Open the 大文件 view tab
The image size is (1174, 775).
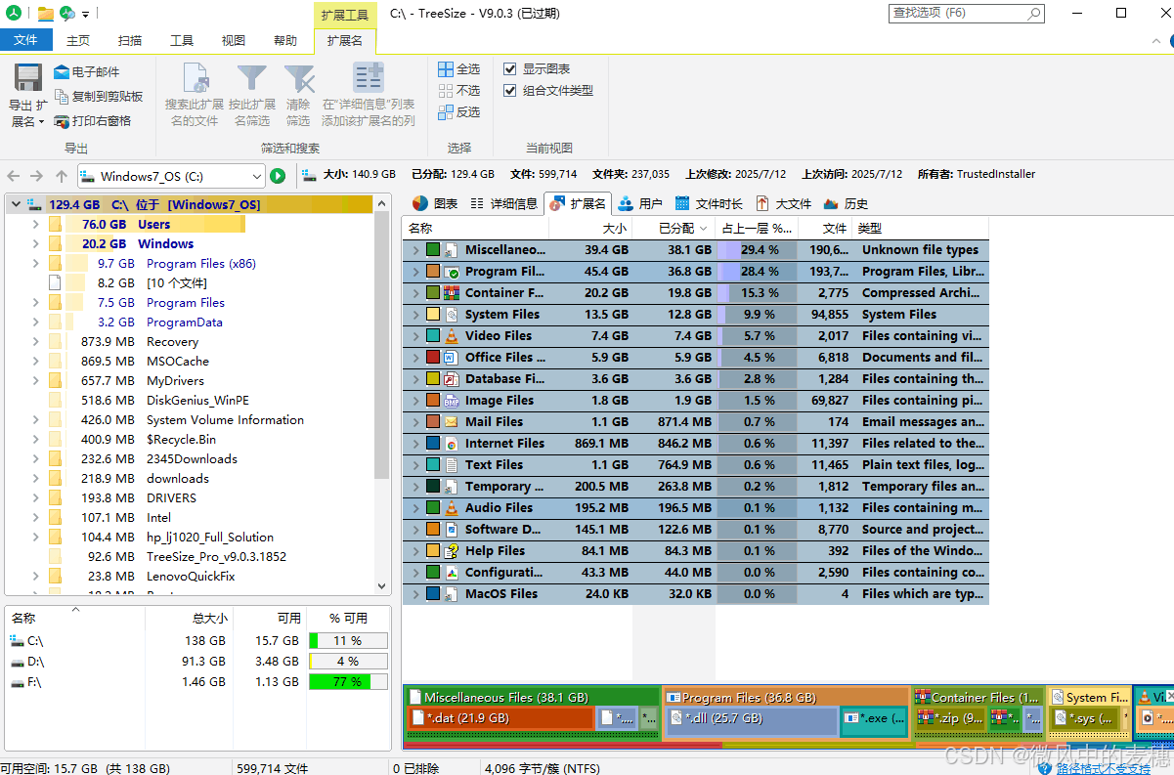784,203
